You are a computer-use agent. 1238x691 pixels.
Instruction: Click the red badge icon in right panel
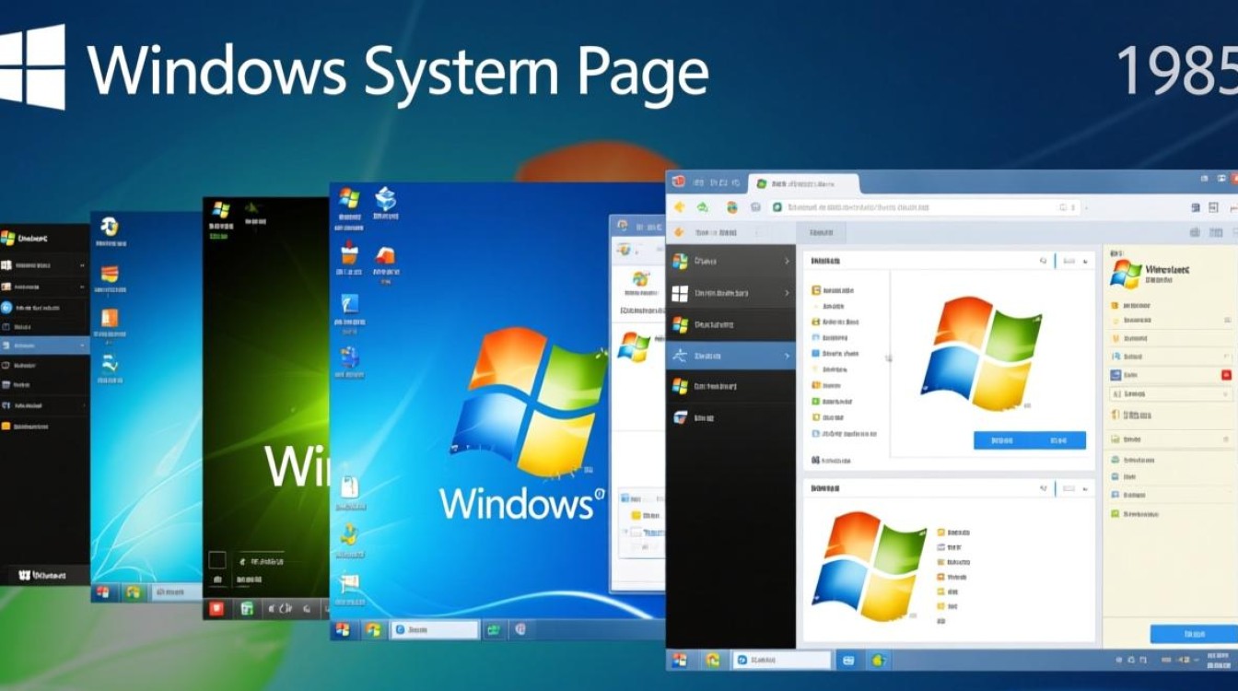click(x=1226, y=375)
